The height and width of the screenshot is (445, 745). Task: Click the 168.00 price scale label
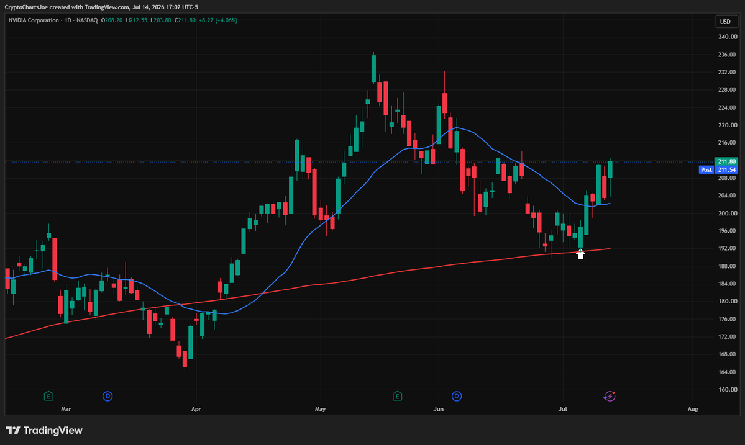click(727, 354)
